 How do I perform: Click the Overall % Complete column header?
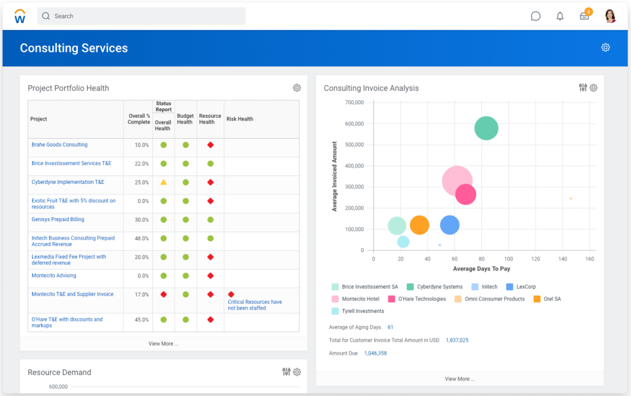coord(139,119)
